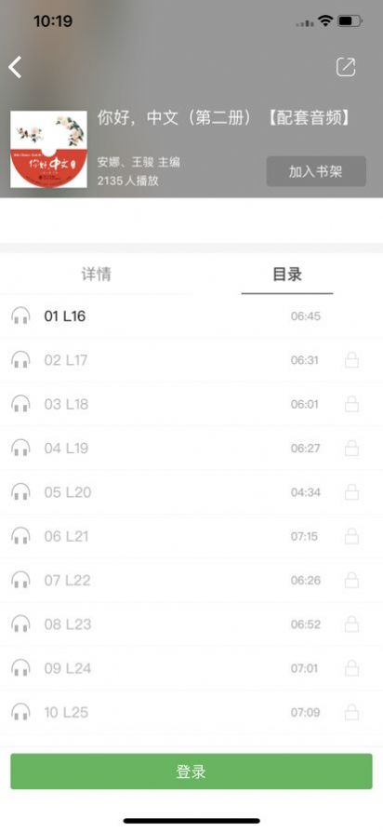Tap the lock icon on 10 L25

click(x=351, y=712)
